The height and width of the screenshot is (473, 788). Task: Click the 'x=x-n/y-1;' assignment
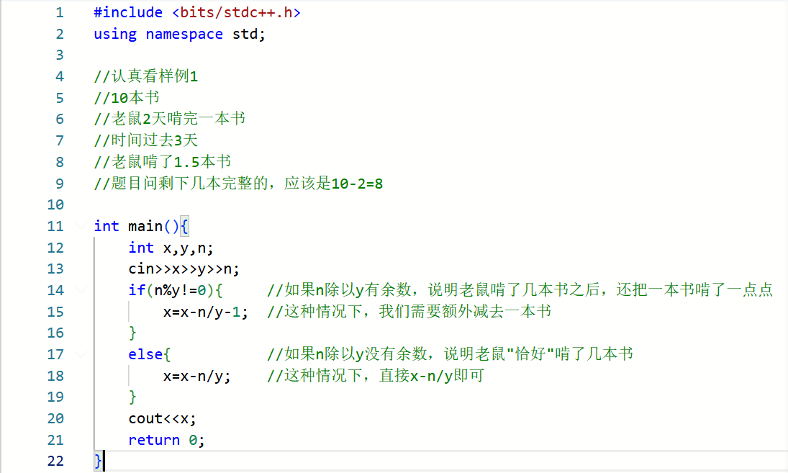[205, 312]
